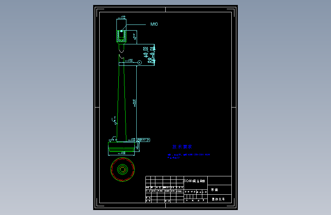Select the 吊轴 part name cell
The width and height of the screenshot is (331, 215).
click(x=220, y=190)
